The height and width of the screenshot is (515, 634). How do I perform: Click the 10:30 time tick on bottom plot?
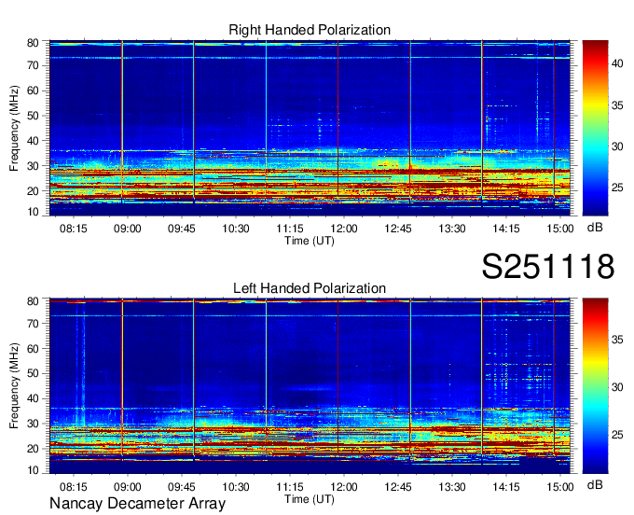click(236, 487)
